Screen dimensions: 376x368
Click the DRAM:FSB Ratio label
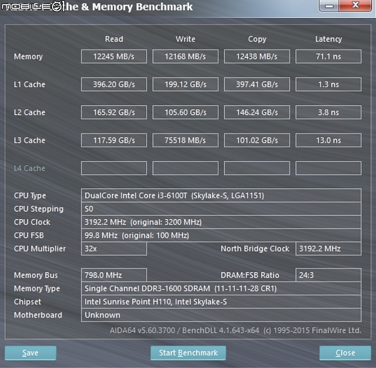point(250,275)
